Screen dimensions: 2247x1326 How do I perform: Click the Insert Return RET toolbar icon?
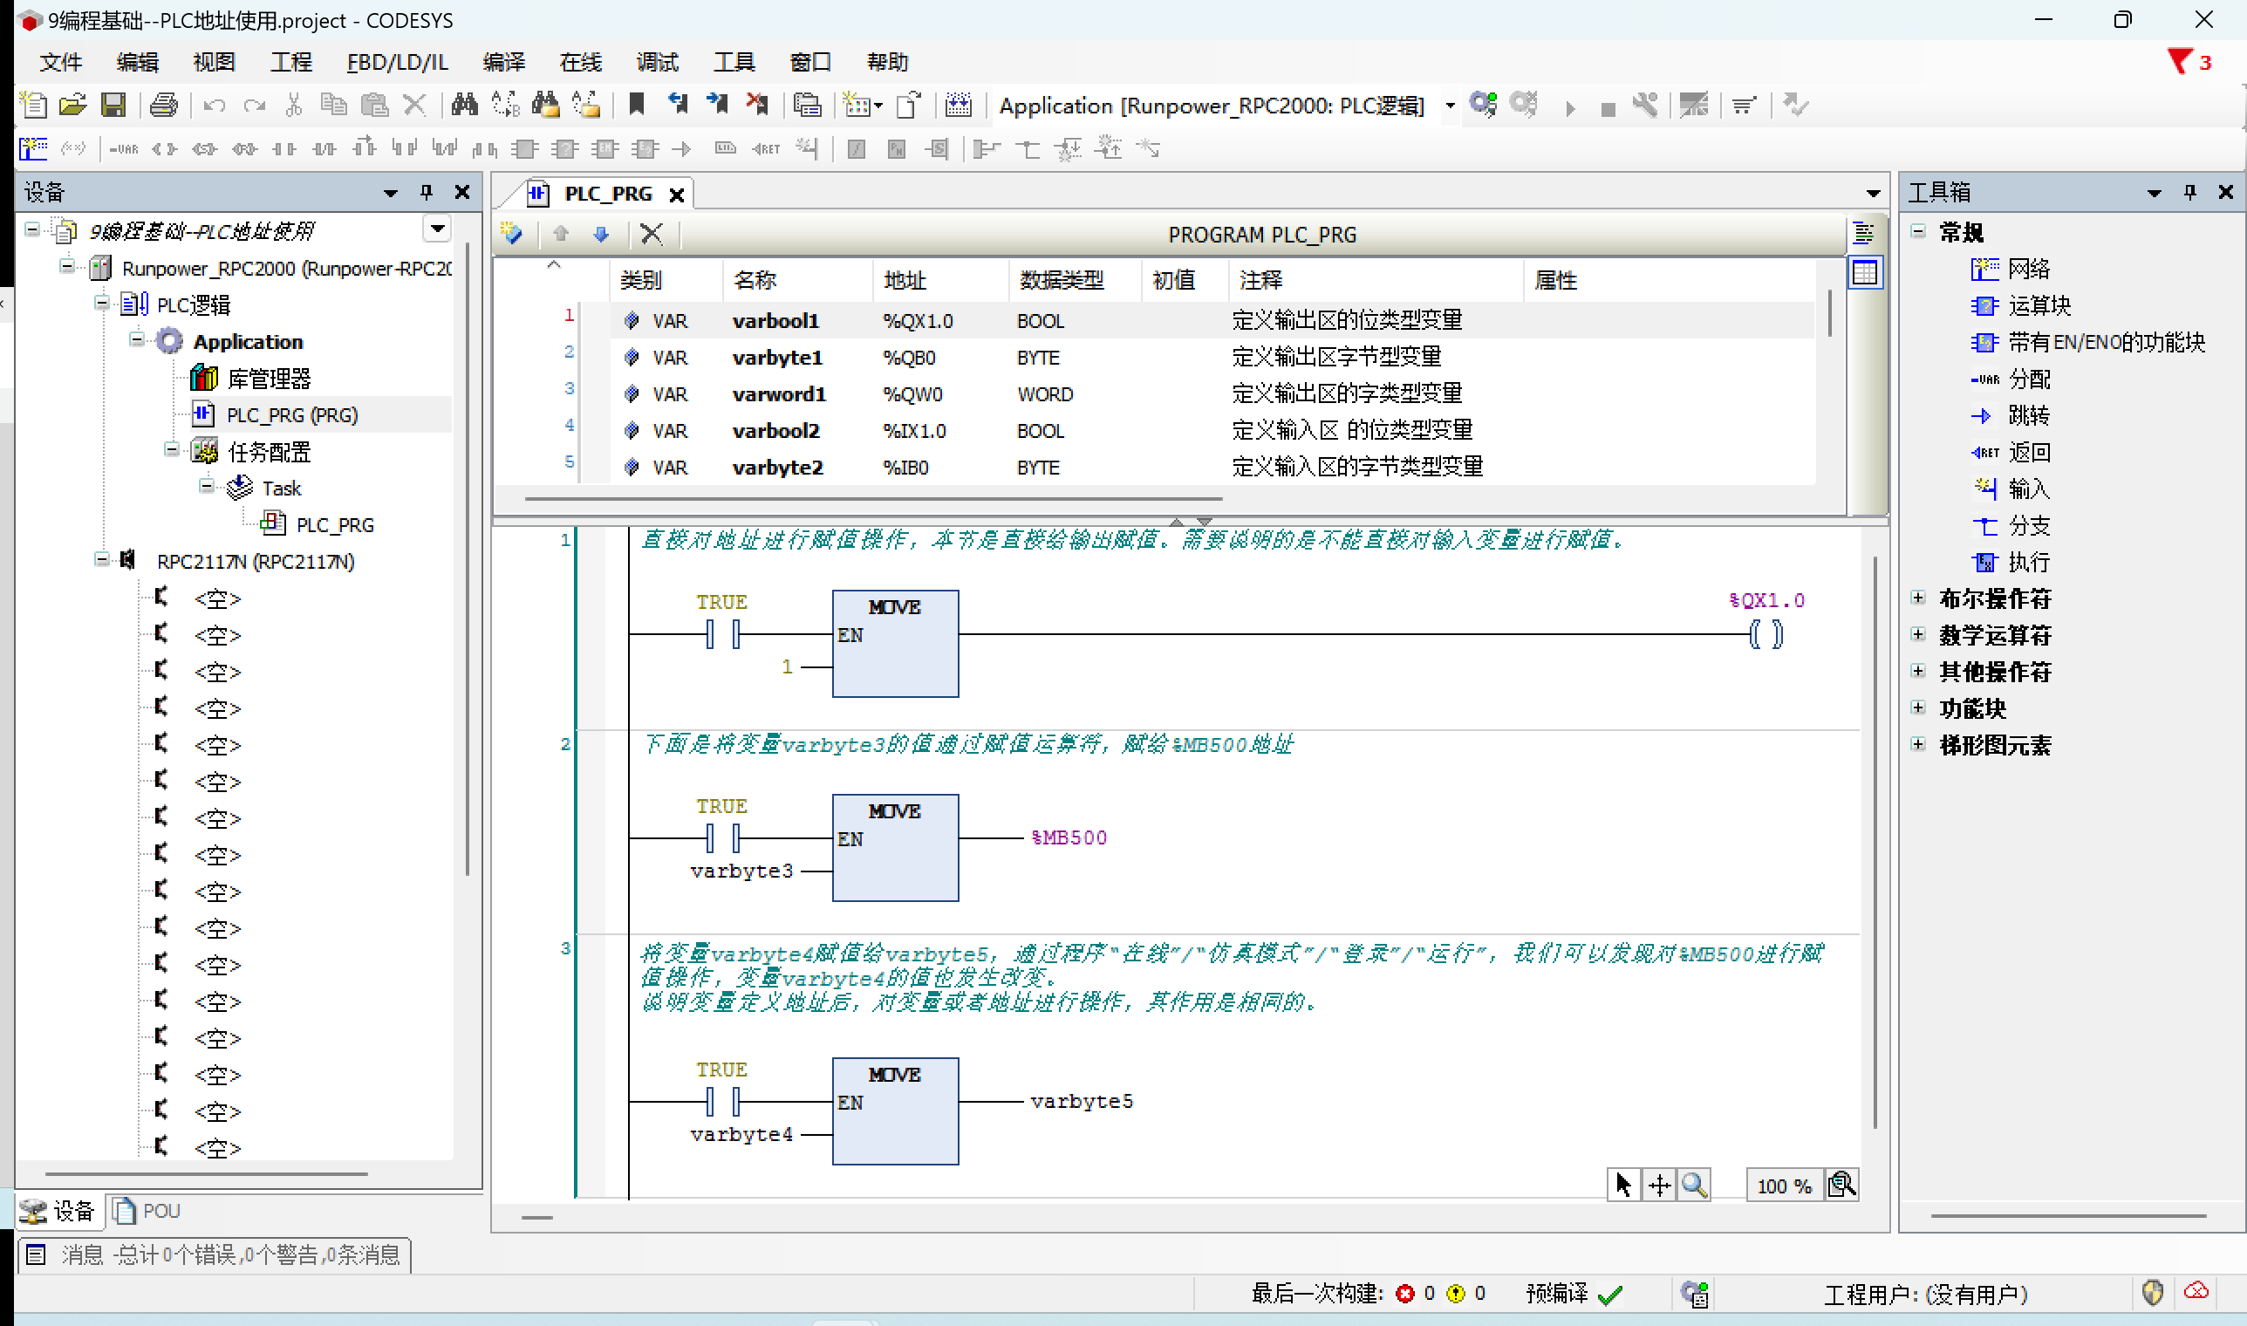[x=766, y=149]
